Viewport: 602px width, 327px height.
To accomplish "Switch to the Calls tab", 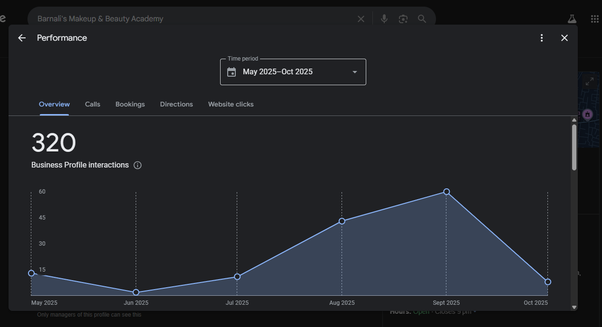I will click(x=93, y=104).
